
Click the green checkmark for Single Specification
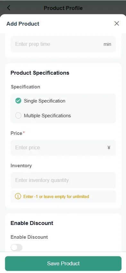pyautogui.click(x=18, y=101)
